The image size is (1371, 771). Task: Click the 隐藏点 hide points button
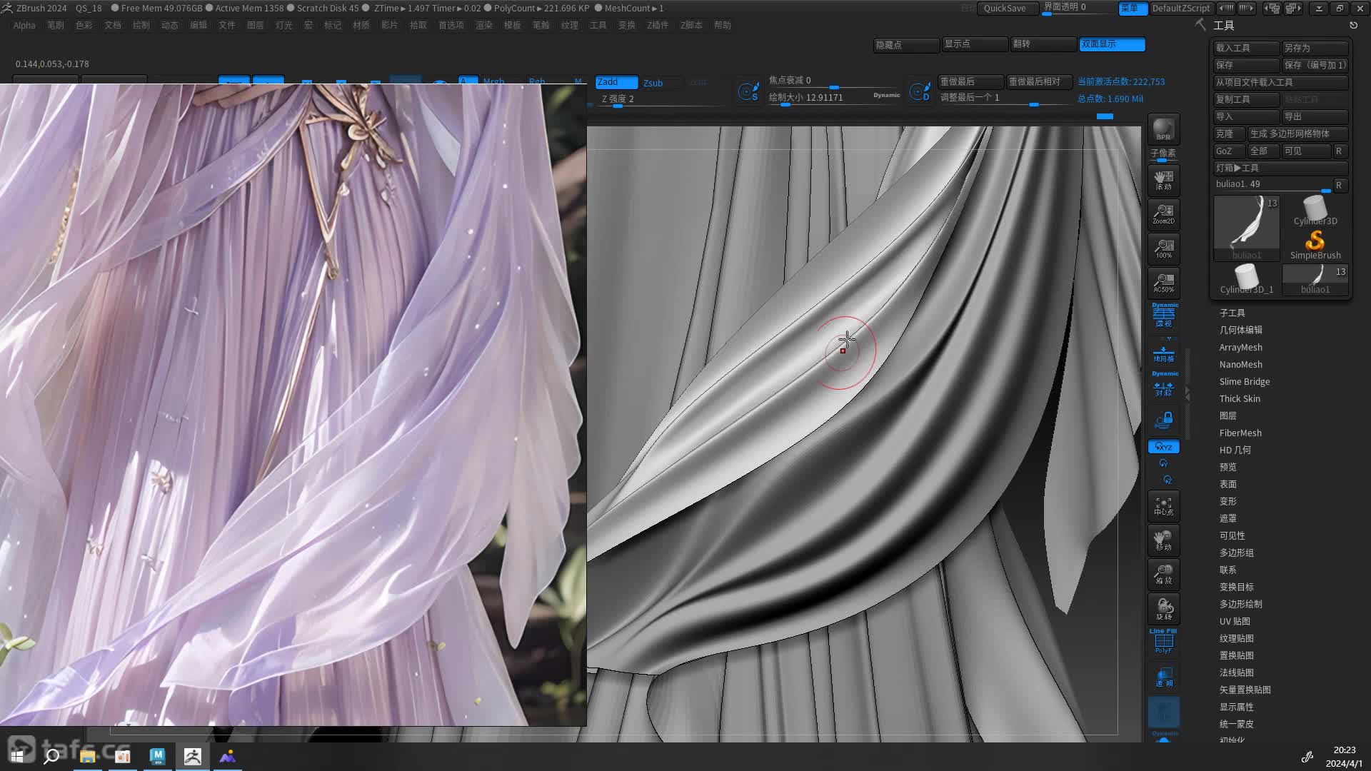[x=906, y=44]
